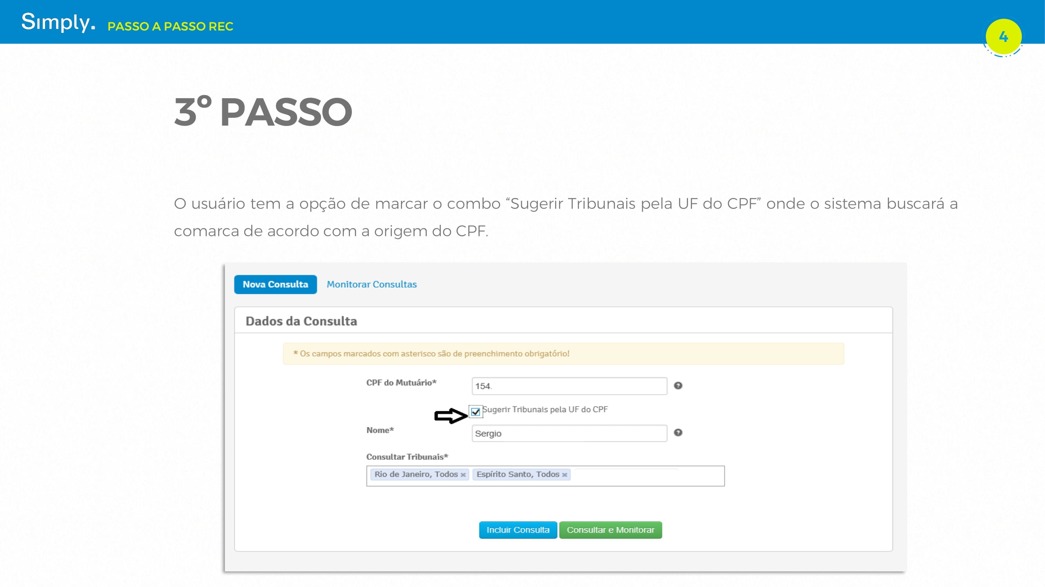
Task: Select the Espírito Santo, Todos tag
Action: pyautogui.click(x=517, y=474)
